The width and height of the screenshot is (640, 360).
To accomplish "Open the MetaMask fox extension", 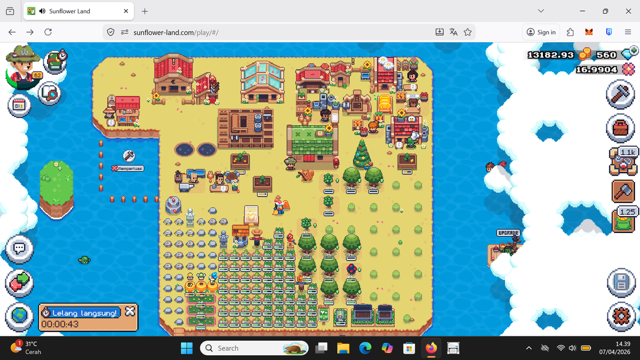I will (x=589, y=32).
